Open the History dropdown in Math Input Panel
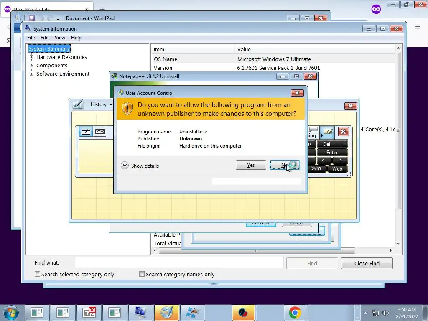 101,104
